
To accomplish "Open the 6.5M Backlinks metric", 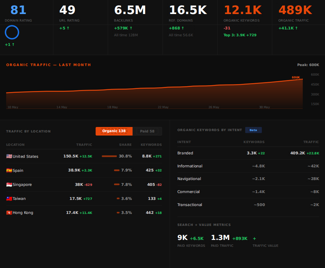I will click(x=130, y=10).
